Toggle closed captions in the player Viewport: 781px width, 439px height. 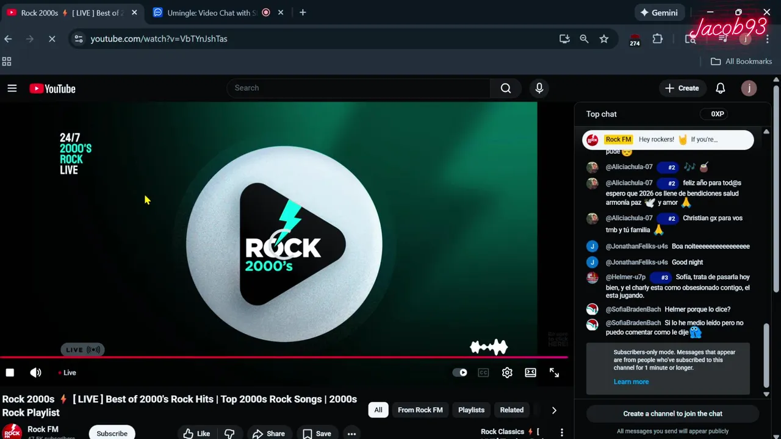pyautogui.click(x=483, y=373)
